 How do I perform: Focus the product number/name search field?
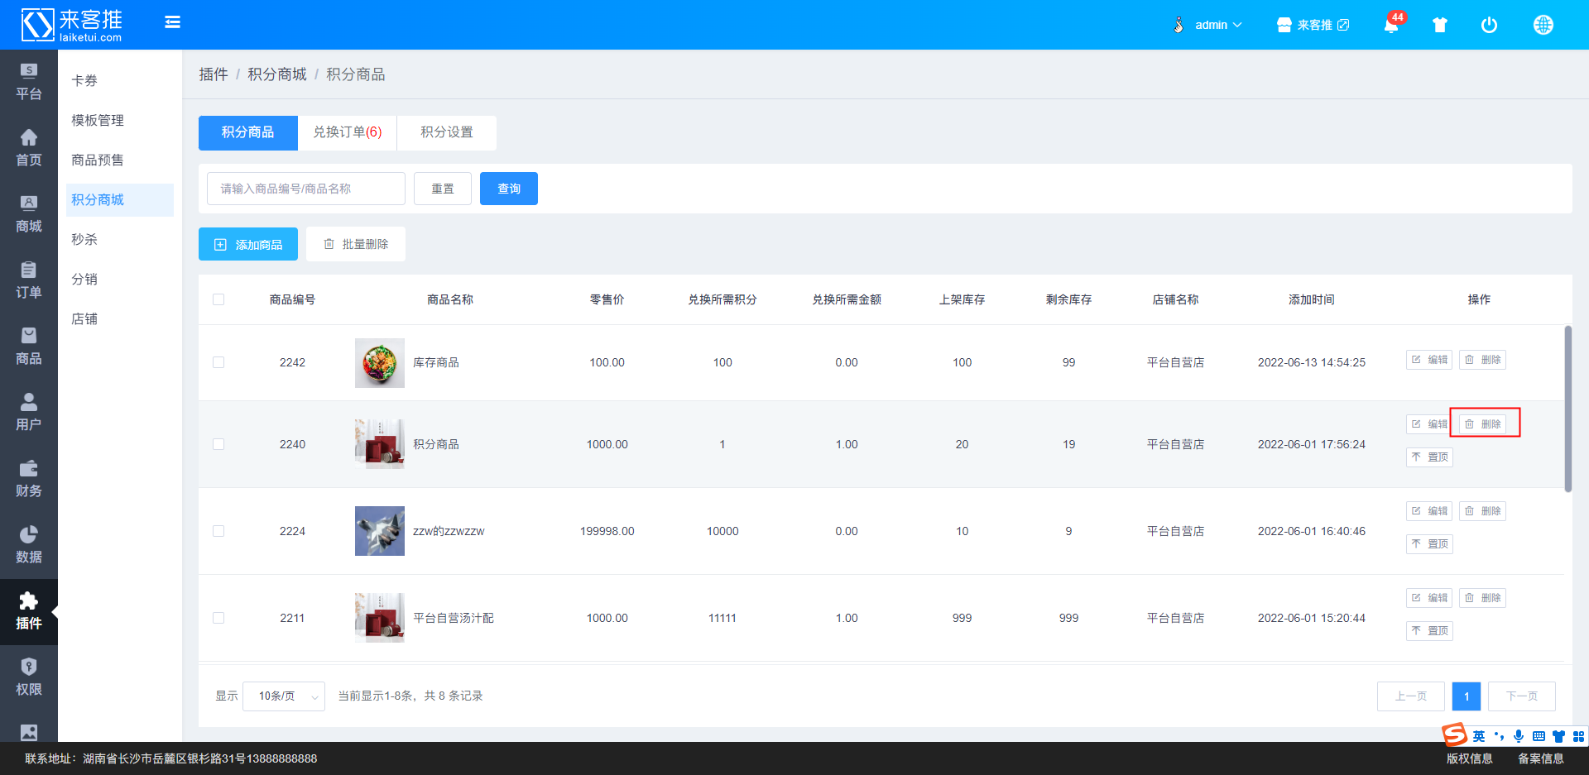306,189
